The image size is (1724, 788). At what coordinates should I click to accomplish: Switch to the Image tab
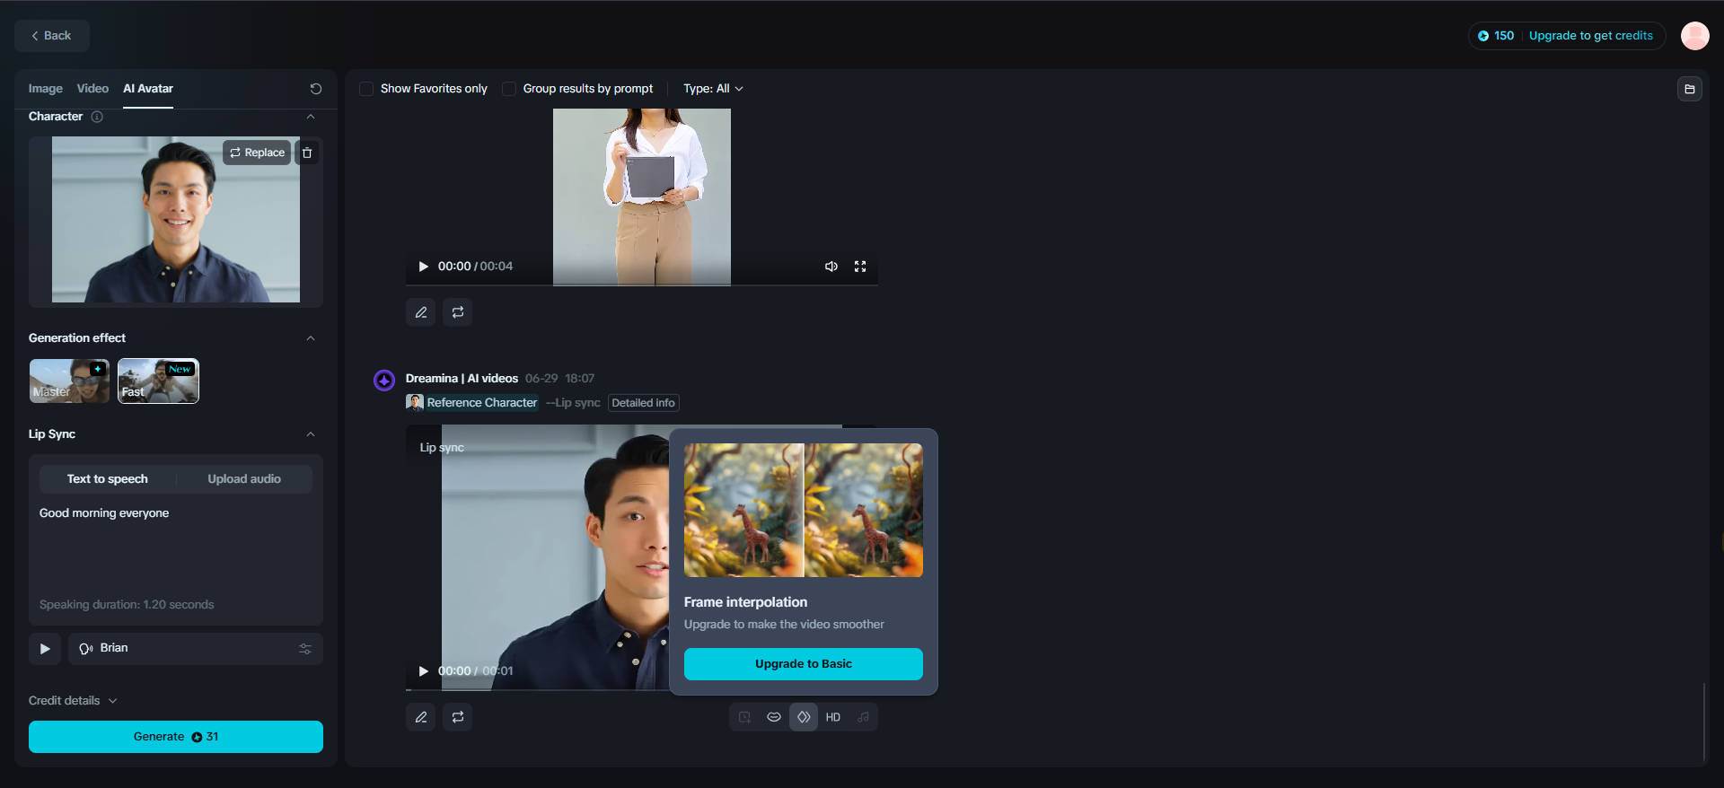click(46, 89)
